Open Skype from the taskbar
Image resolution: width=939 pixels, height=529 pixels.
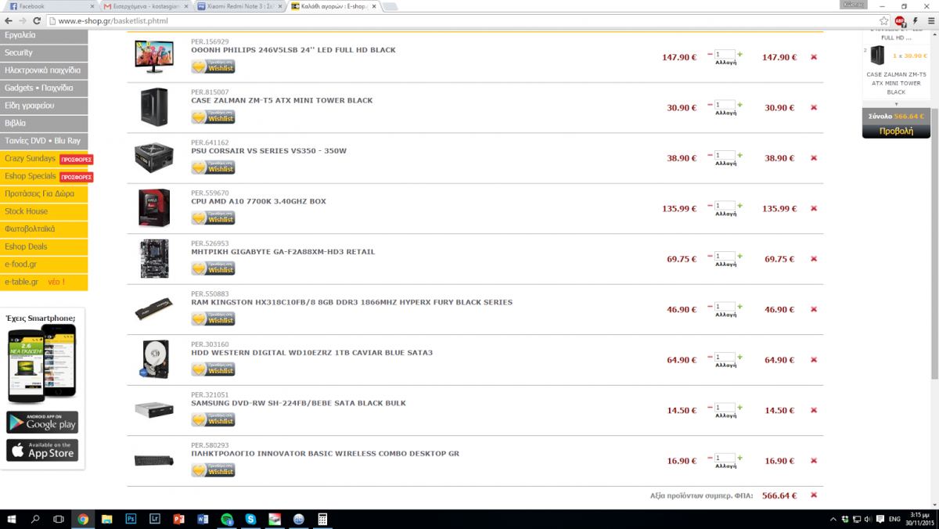250,519
